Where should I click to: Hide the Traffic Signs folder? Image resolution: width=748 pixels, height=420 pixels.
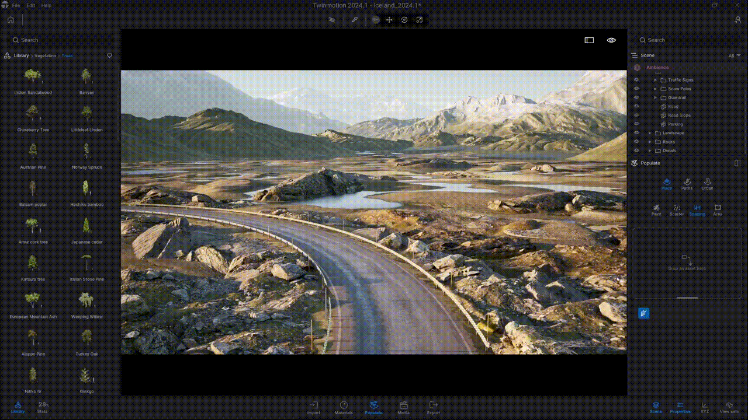(x=636, y=80)
